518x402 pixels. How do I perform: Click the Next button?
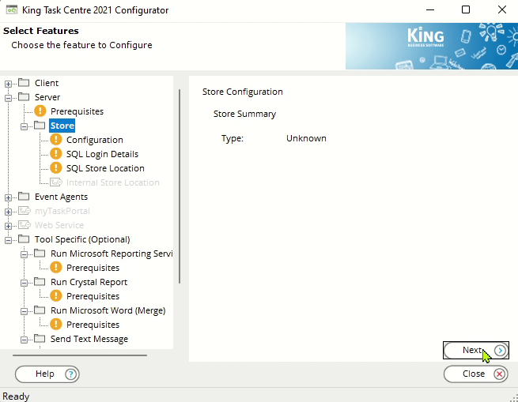tap(476, 350)
